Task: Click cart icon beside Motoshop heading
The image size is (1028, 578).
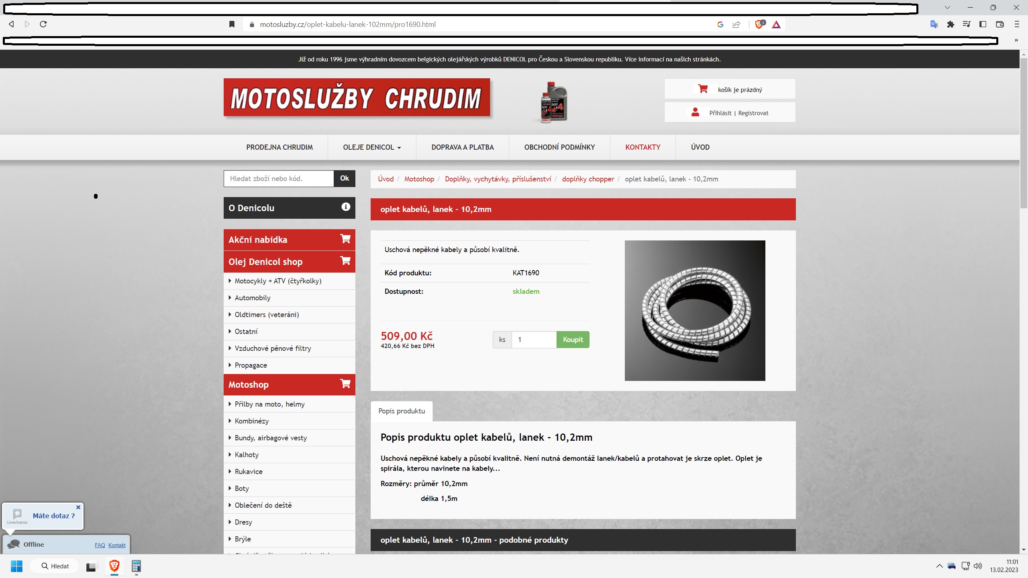Action: pos(345,383)
